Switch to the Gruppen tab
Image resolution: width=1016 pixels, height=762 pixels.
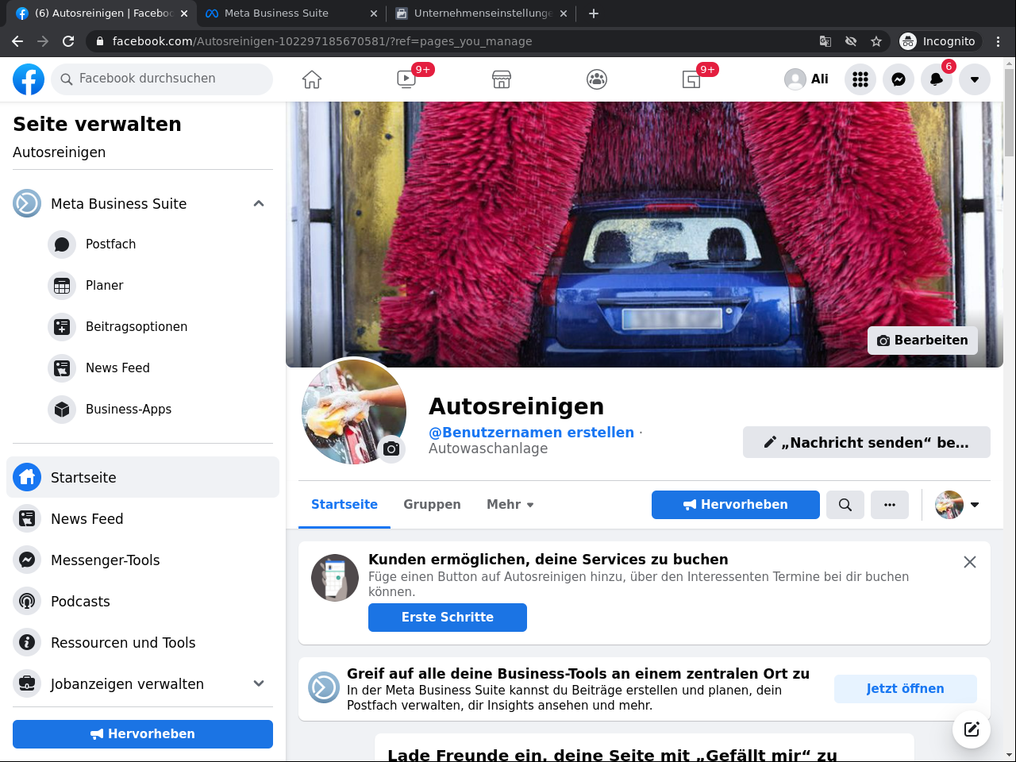pos(432,505)
